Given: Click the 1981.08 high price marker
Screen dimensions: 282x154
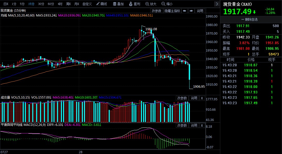Looking at the screenshot, I should (151, 29).
